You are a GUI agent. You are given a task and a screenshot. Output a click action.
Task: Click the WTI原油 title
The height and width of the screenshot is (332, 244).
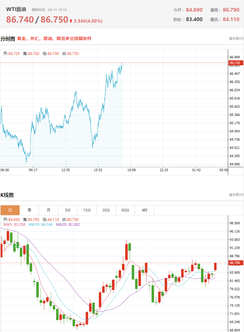click(x=16, y=9)
